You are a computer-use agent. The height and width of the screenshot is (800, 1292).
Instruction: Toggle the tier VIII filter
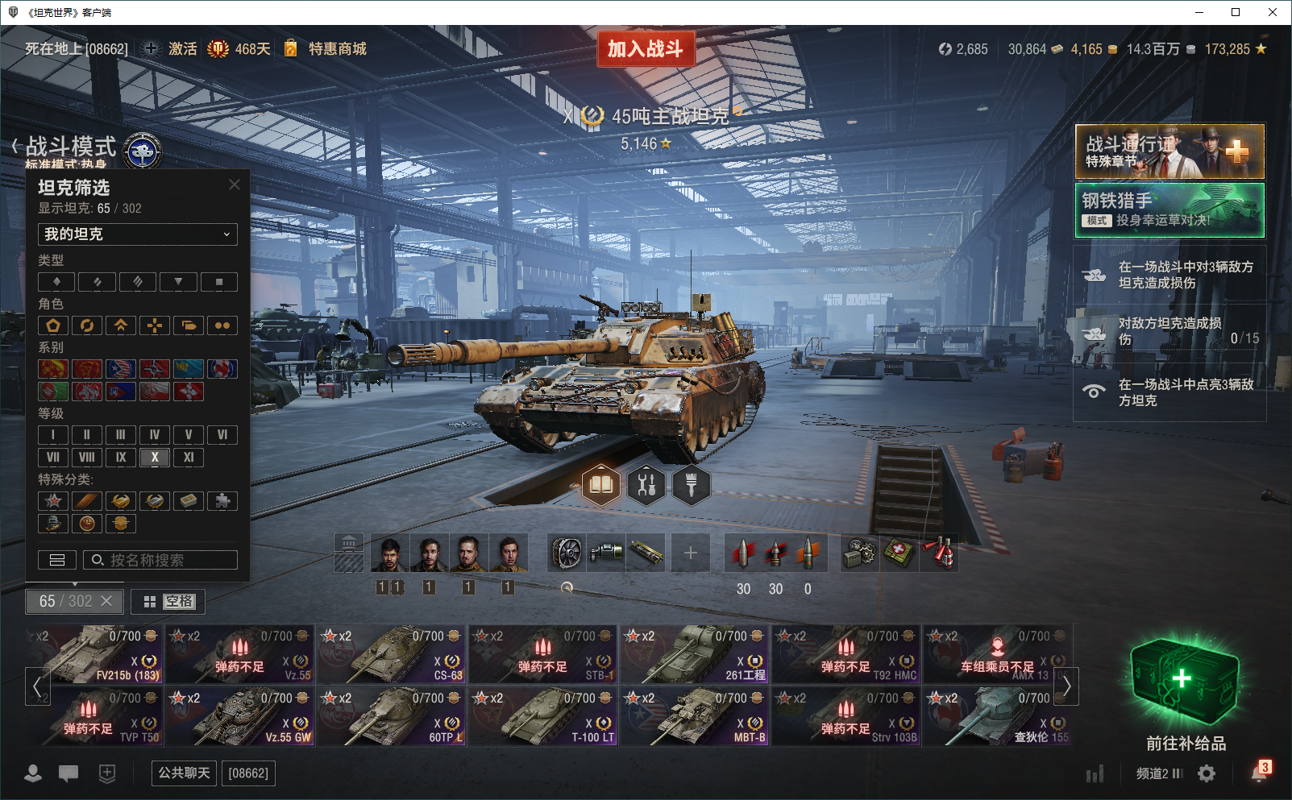[x=87, y=458]
